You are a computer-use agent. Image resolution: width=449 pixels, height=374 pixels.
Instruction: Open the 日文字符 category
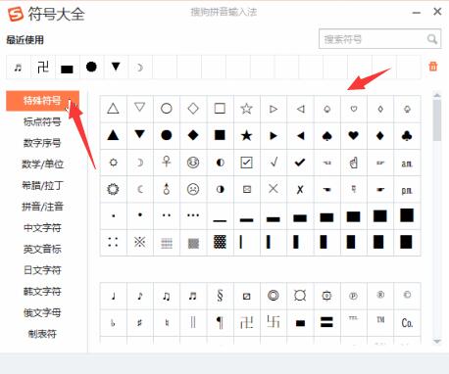[x=42, y=270]
